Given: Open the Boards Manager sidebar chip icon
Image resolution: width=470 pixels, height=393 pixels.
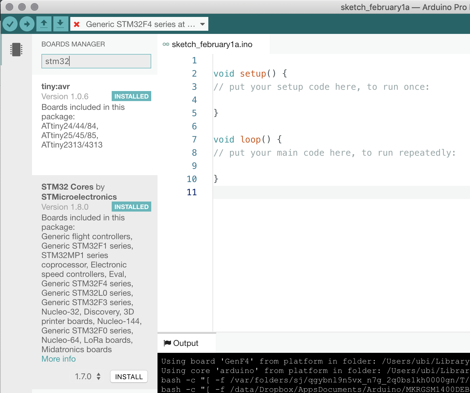Looking at the screenshot, I should tap(16, 50).
